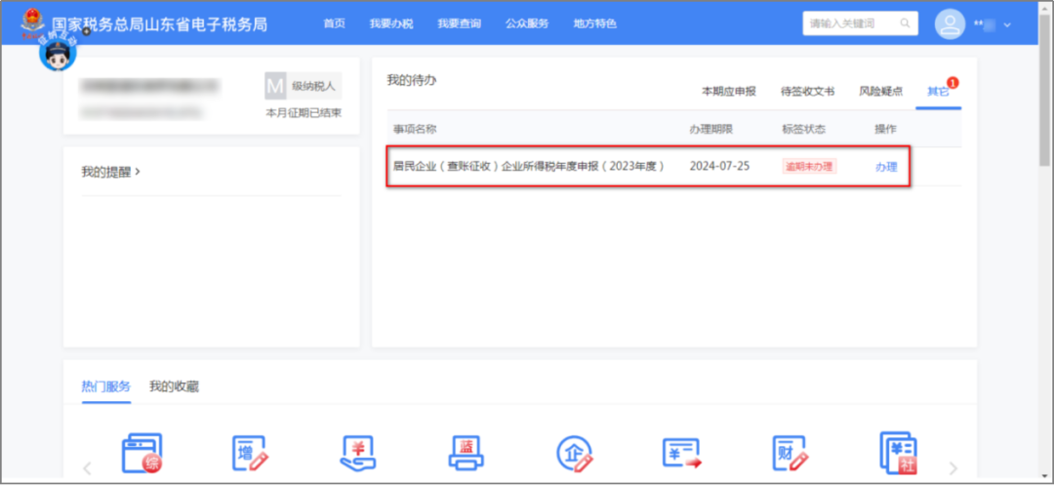Open the 羊 card with red arrow icon

682,455
